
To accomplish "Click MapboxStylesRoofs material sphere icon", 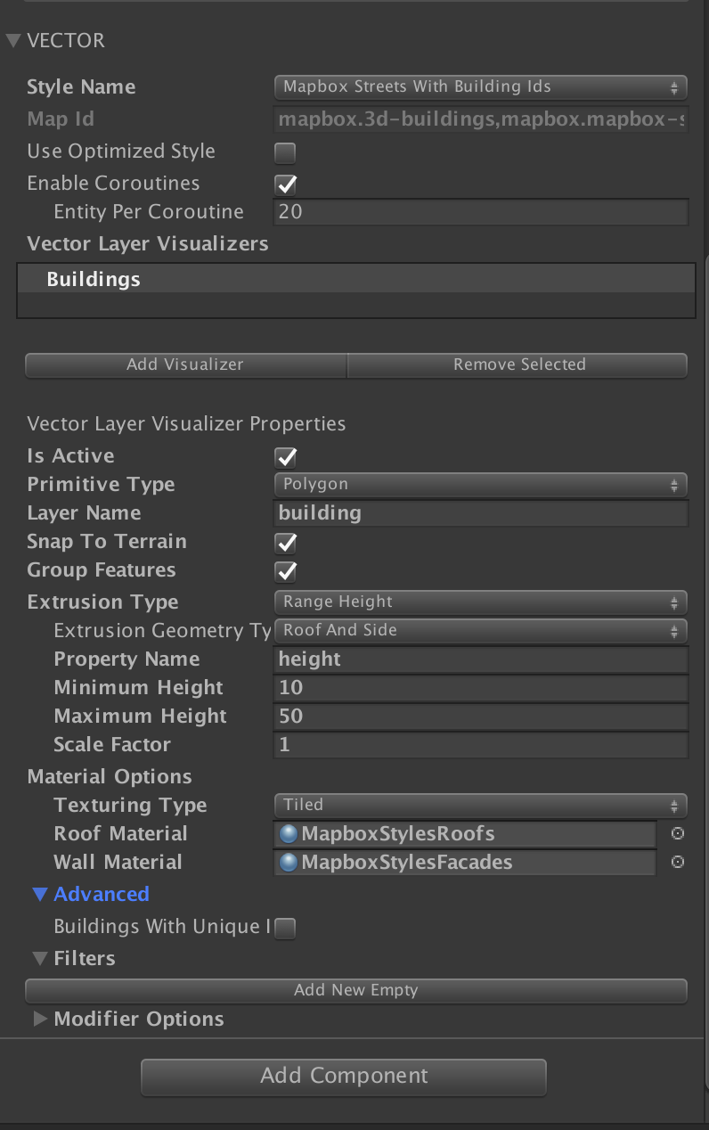I will tap(289, 834).
